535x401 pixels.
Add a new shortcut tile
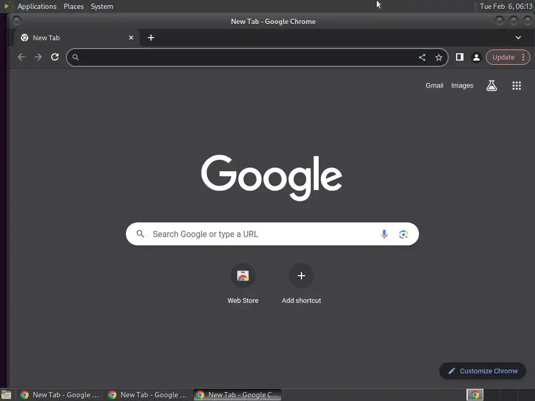pos(301,276)
